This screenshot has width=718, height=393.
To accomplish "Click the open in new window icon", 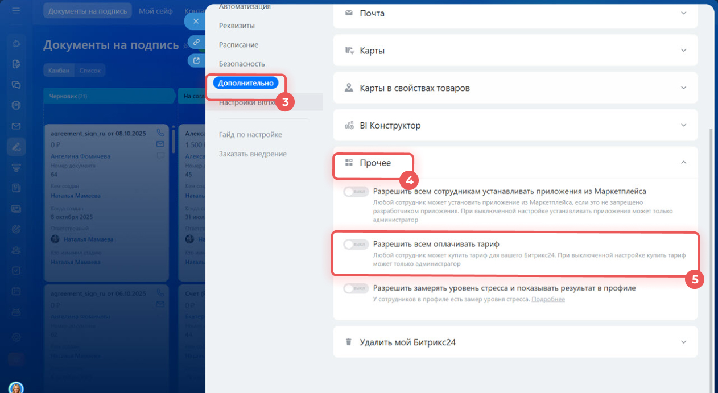I will click(x=196, y=61).
